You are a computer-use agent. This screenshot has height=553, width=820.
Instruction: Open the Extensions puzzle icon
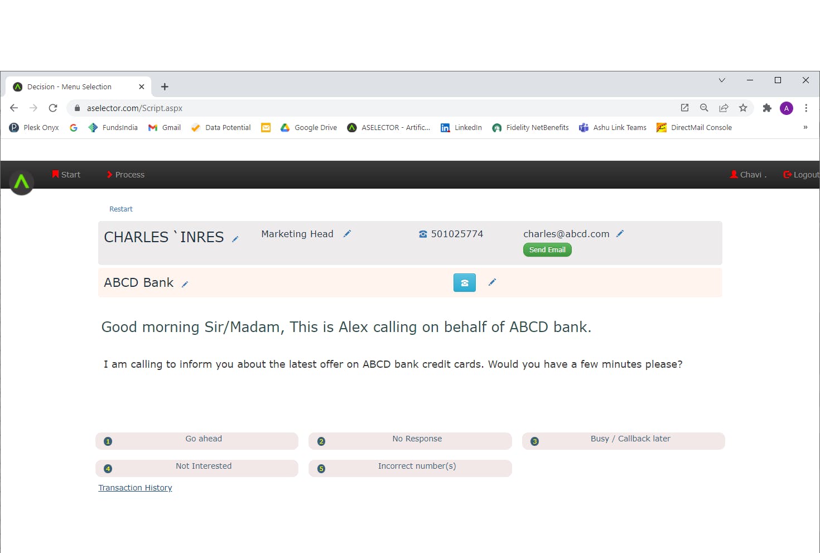[x=767, y=108]
